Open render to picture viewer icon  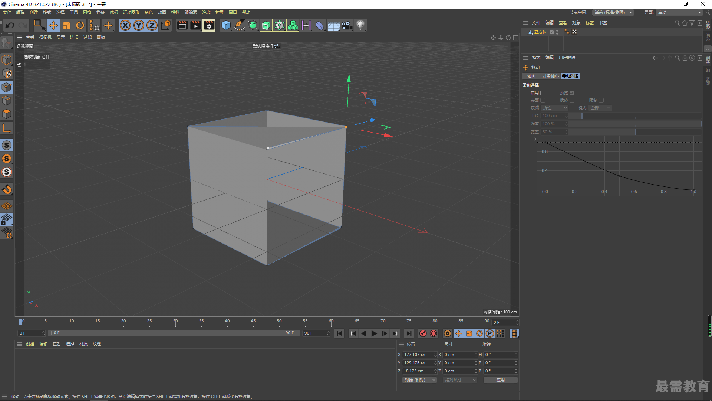tap(195, 25)
